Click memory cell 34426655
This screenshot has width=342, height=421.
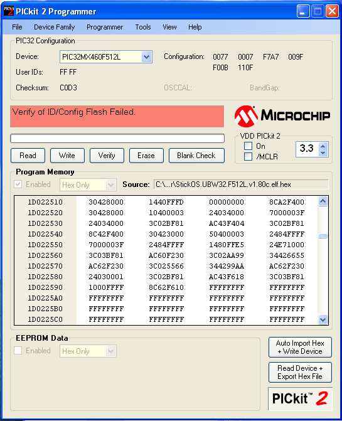(287, 255)
